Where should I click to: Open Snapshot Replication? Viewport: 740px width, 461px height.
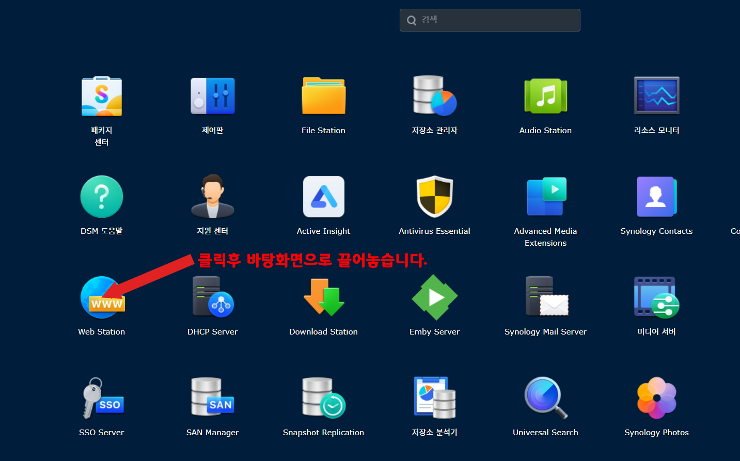pos(324,398)
